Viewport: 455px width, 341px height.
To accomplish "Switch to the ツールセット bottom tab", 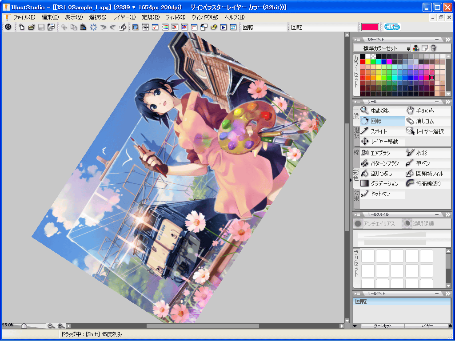I will pos(383,326).
